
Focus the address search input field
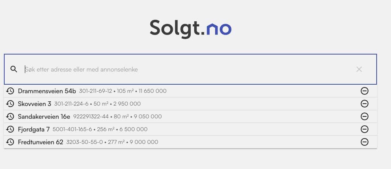[186, 70]
